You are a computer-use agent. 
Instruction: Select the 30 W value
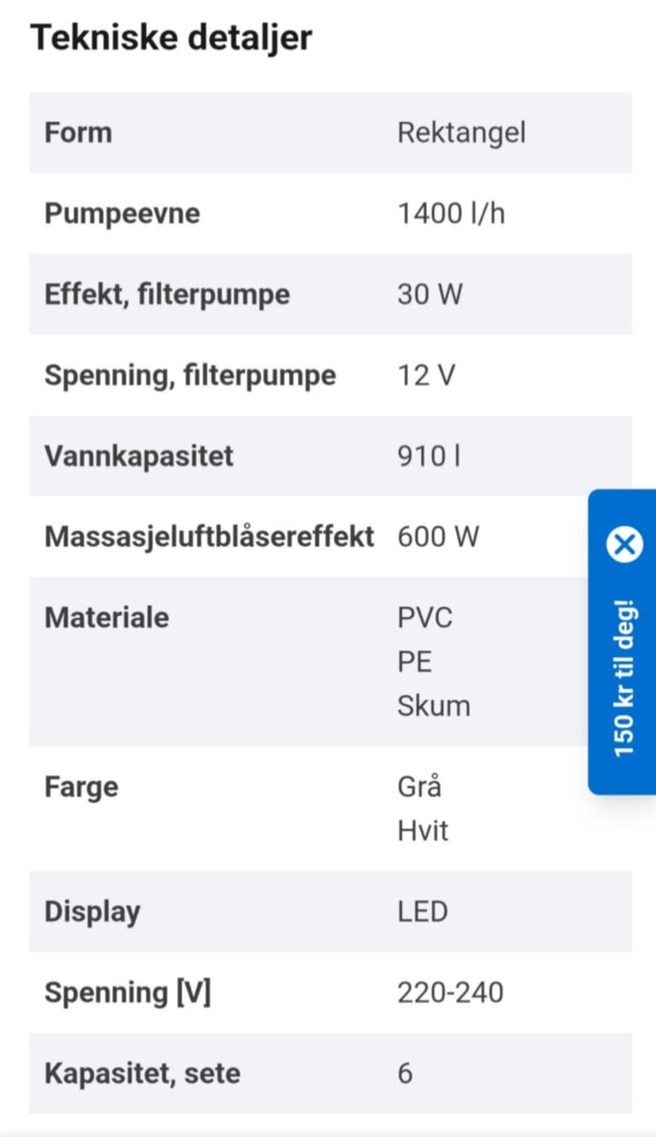(430, 294)
